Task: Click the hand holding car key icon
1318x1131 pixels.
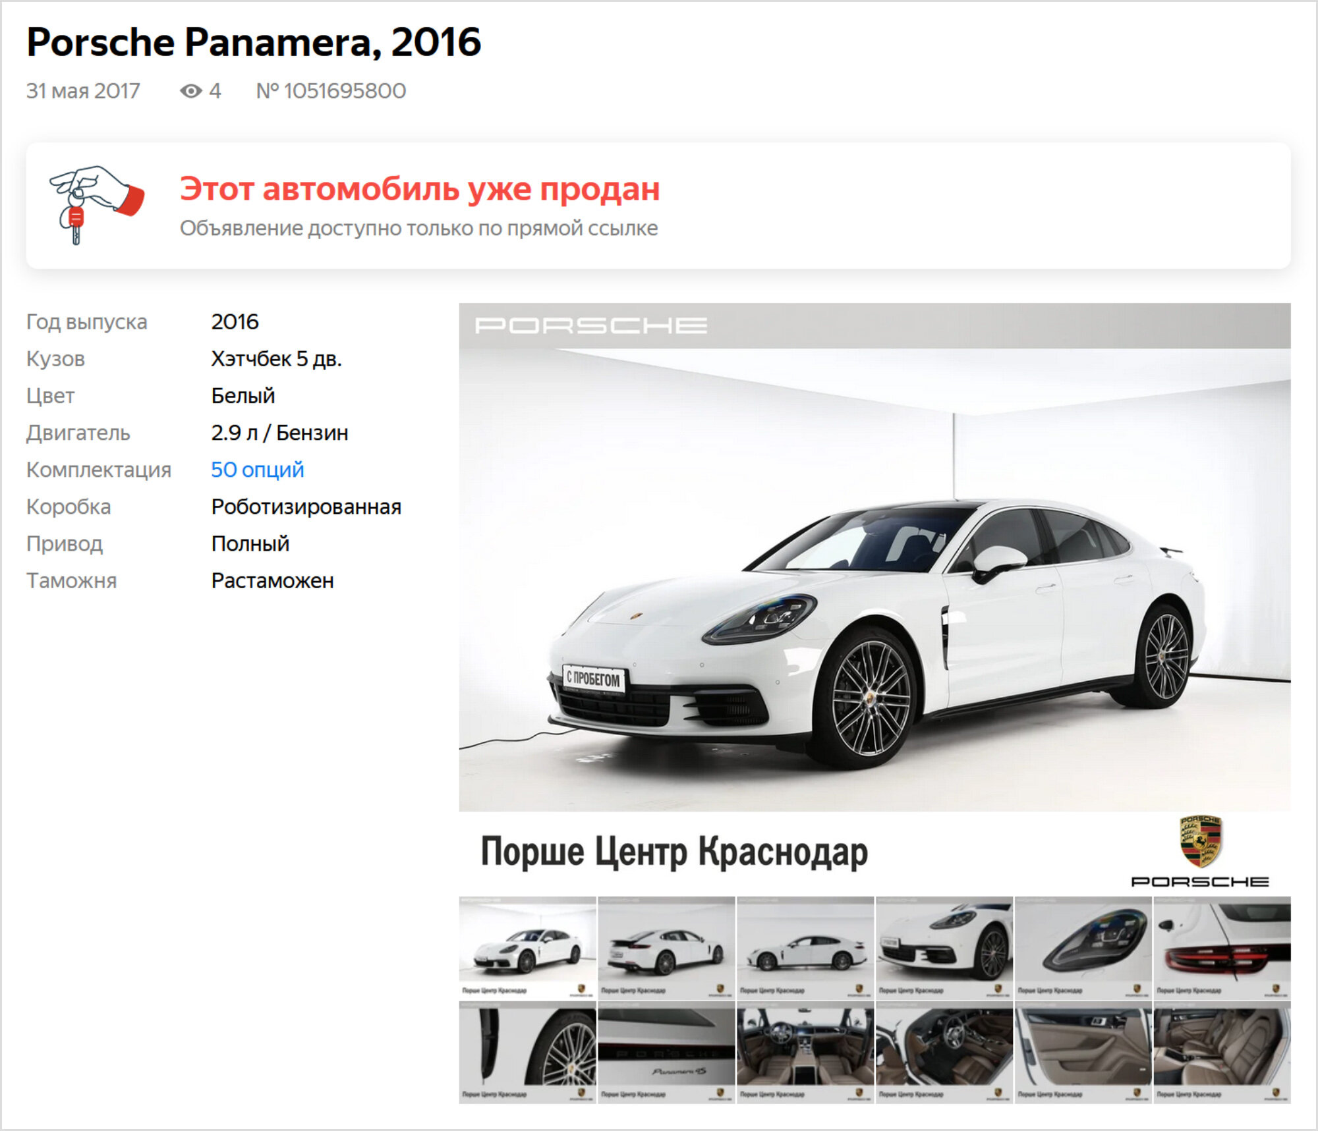Action: click(x=97, y=205)
